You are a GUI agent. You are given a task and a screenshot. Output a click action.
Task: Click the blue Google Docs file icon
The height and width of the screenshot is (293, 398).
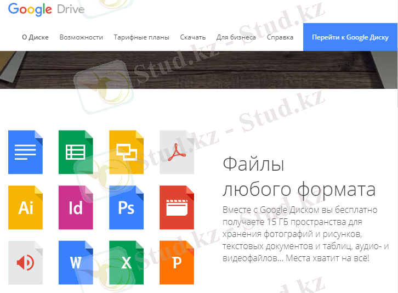click(x=25, y=152)
